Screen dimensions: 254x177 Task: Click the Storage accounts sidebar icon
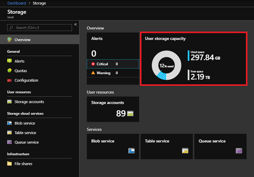click(x=9, y=102)
